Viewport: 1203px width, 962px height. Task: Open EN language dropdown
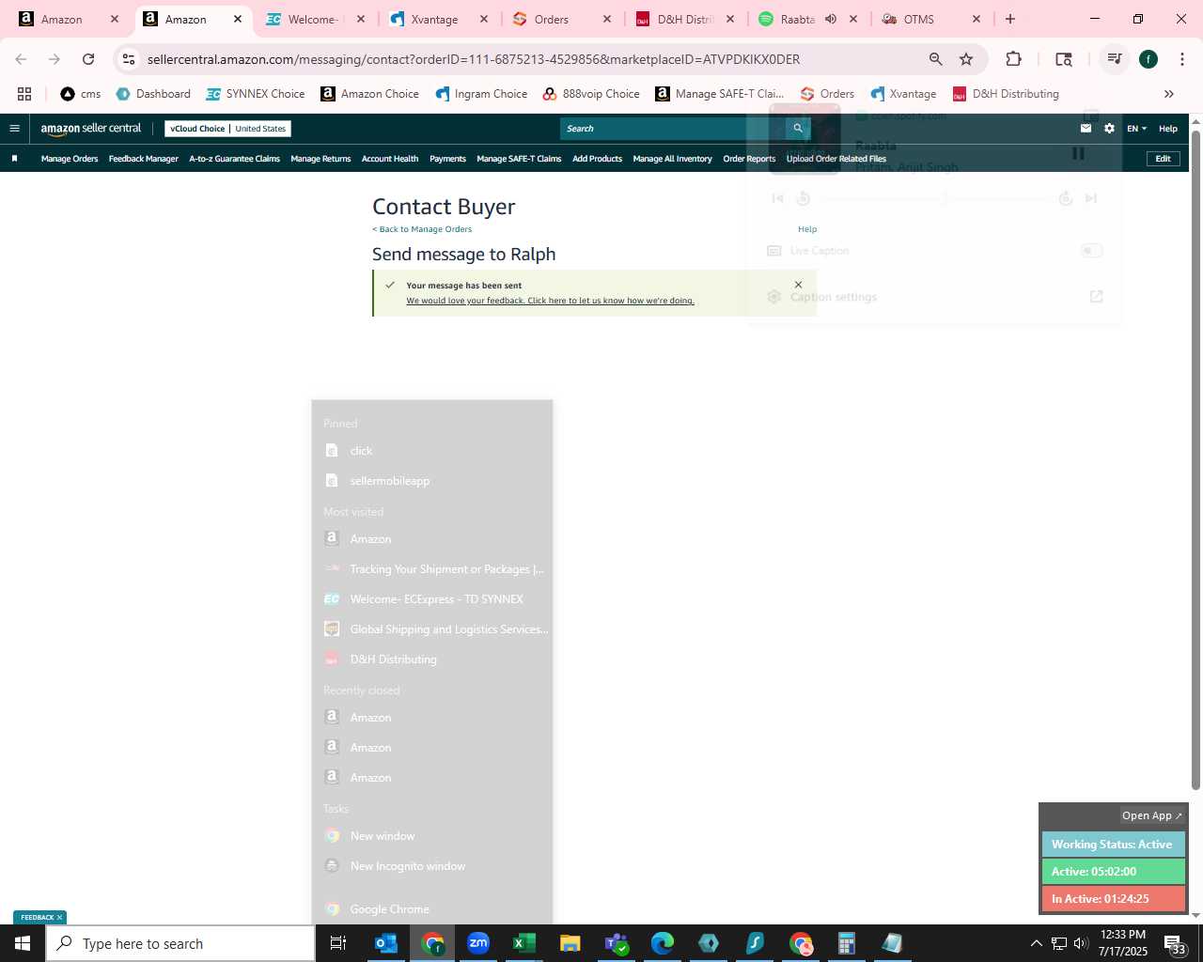1137,129
